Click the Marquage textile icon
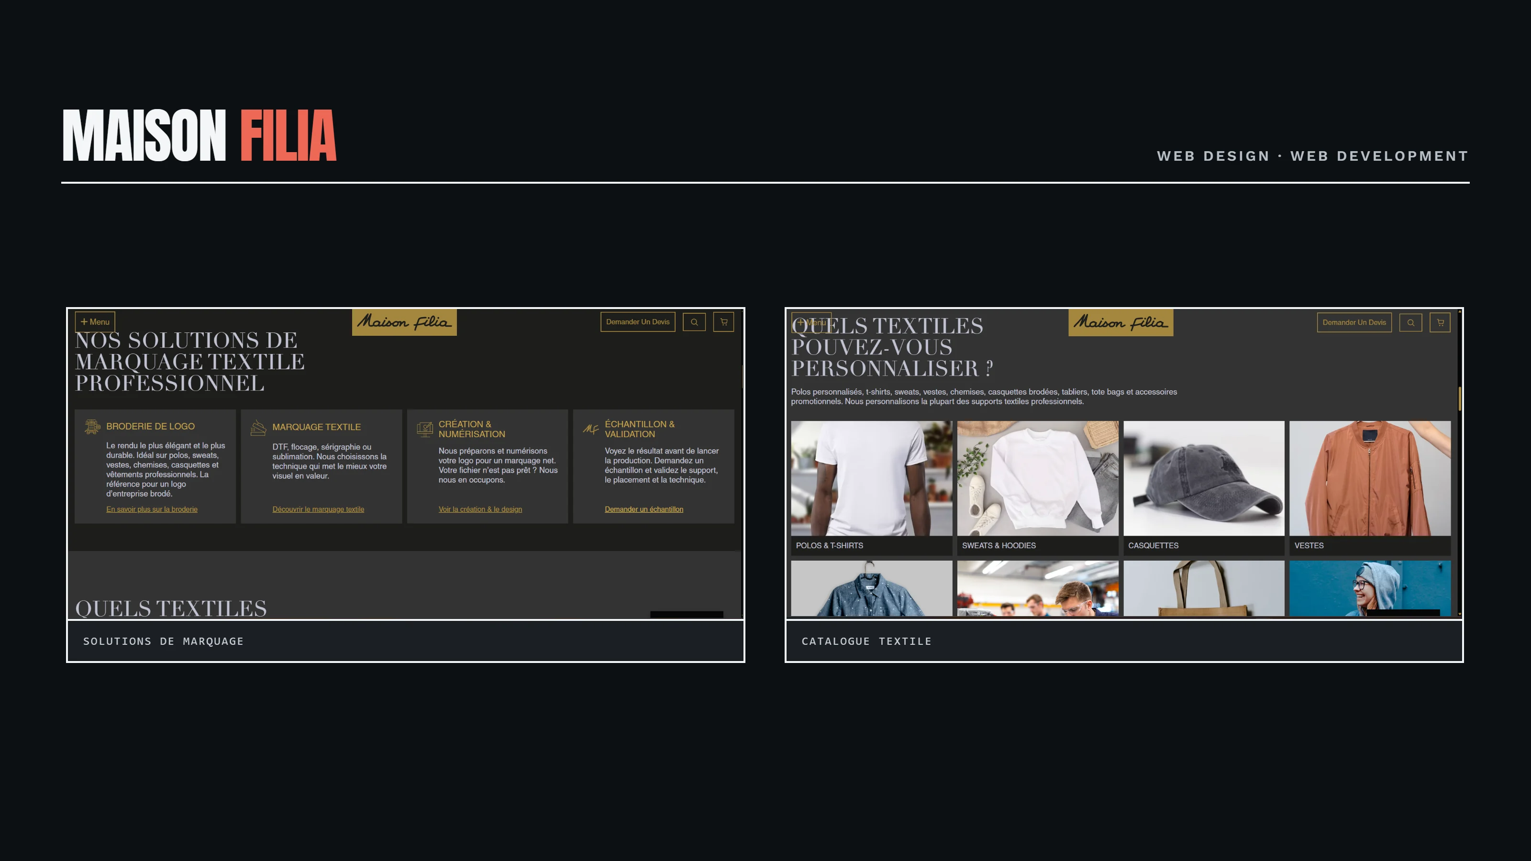This screenshot has height=861, width=1531. (258, 427)
